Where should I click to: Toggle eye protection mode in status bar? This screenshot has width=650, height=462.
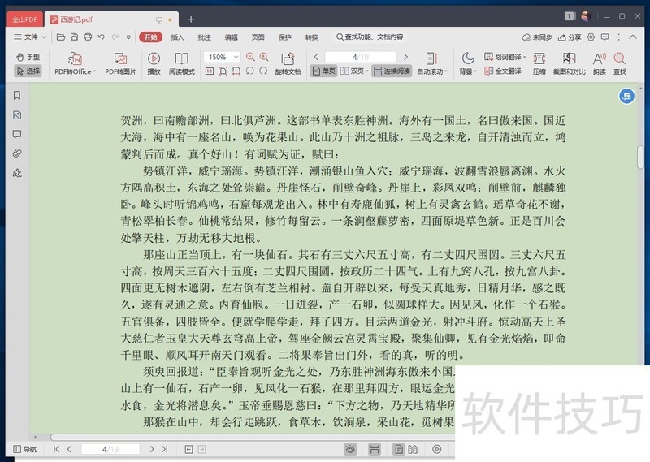click(x=350, y=449)
